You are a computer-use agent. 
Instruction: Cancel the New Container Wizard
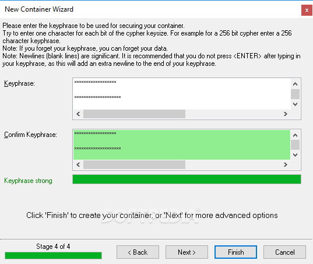(284, 252)
